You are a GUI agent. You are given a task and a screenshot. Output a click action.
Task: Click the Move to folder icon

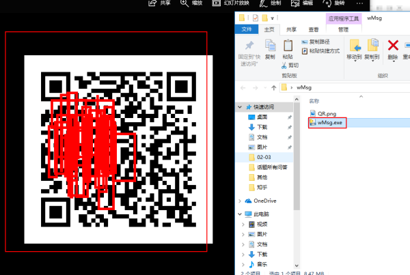[355, 45]
